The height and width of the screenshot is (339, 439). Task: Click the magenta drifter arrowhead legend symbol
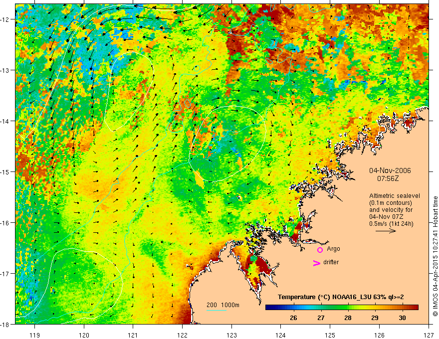point(316,263)
